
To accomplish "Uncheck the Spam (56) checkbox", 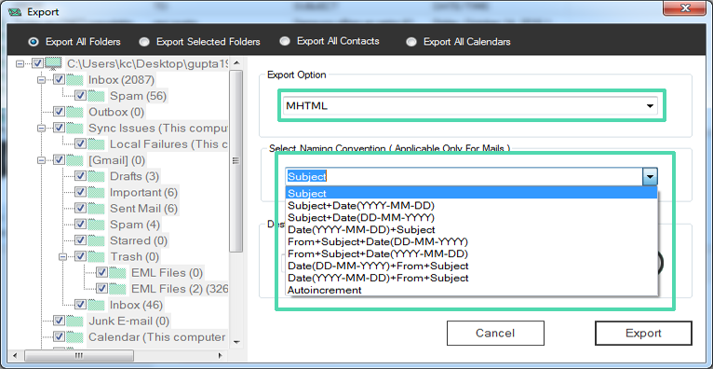I will [x=80, y=96].
